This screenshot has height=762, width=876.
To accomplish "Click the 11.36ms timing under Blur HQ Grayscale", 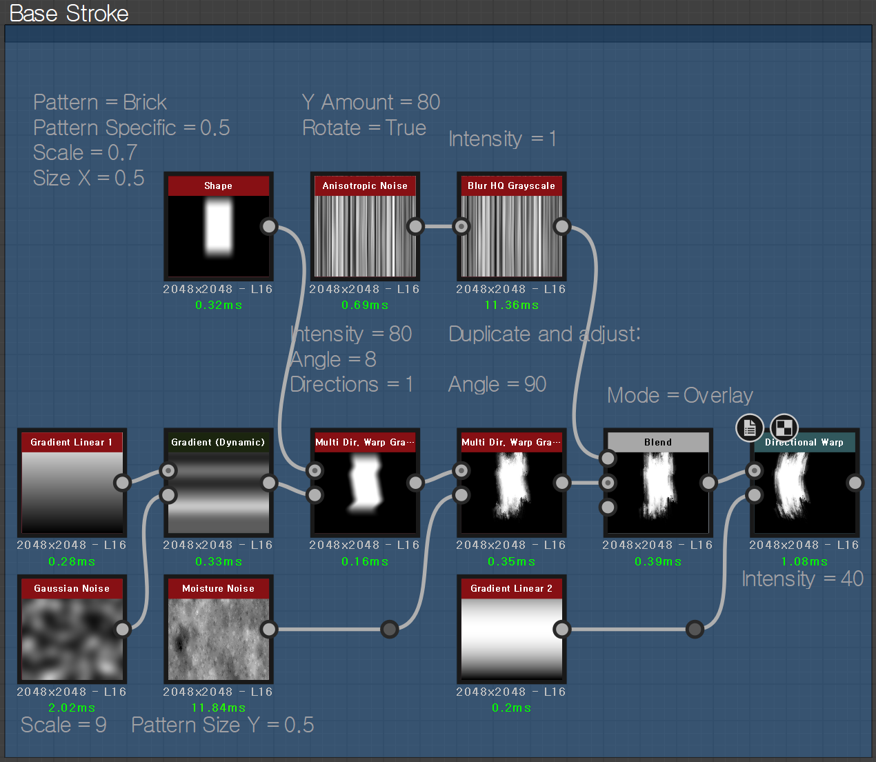I will 511,305.
